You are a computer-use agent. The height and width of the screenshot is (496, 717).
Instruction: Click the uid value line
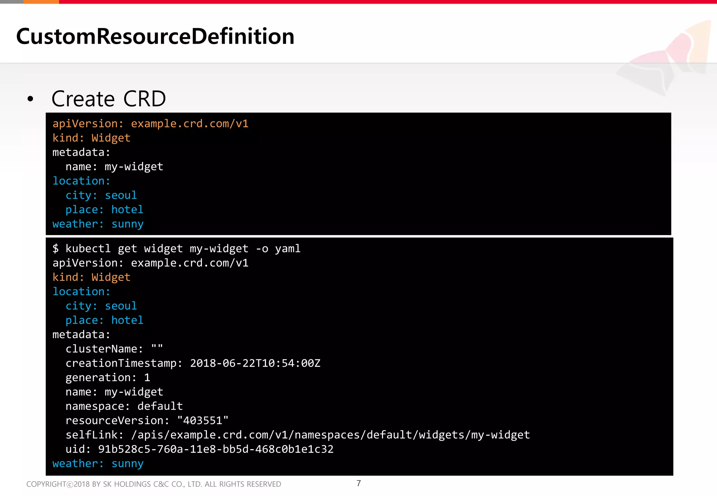[199, 449]
